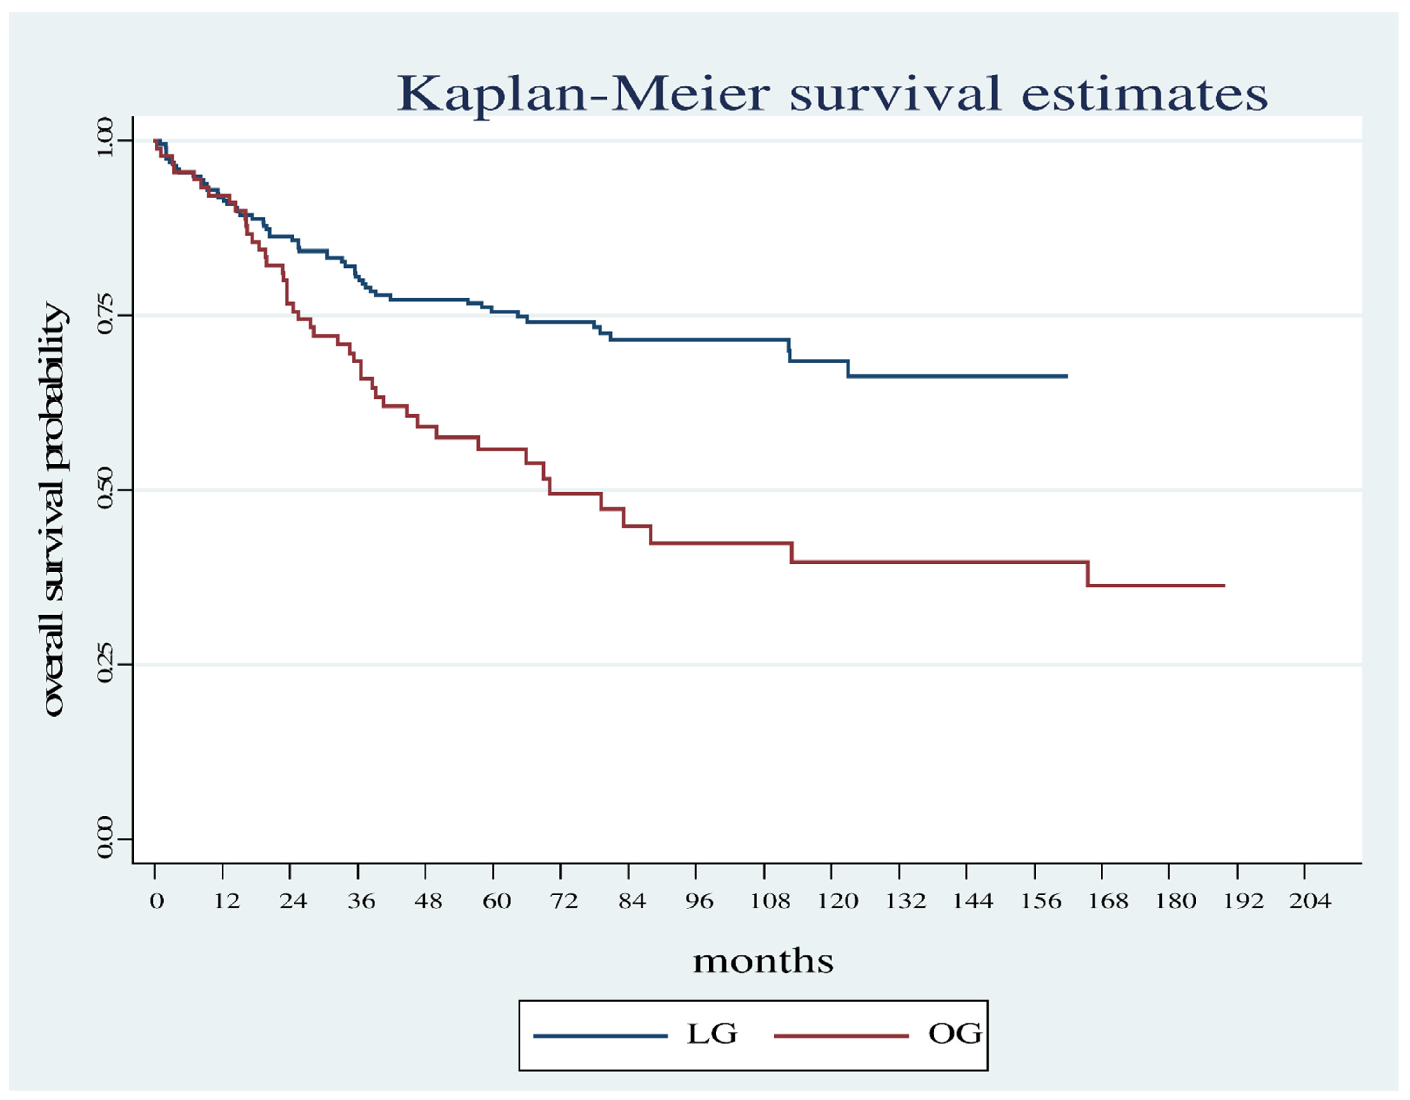Click the 36 months tick label
1410x1100 pixels.
pos(361,901)
